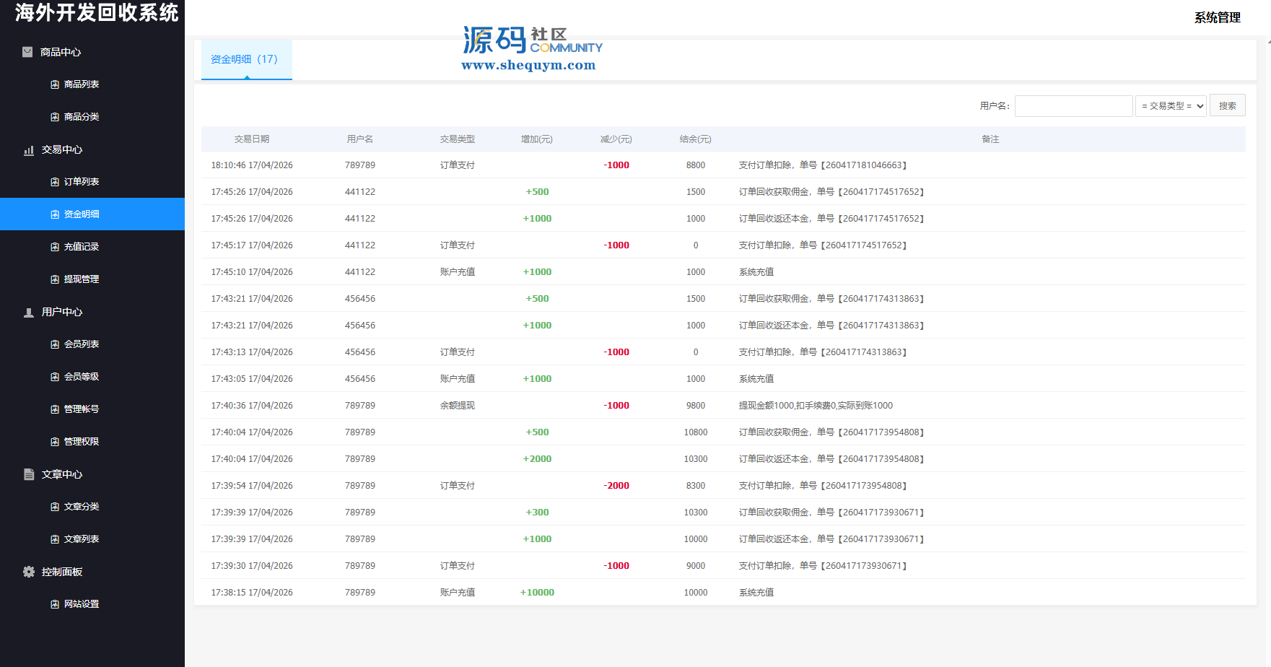The height and width of the screenshot is (667, 1271).
Task: Click the 系统管理 link at top right
Action: tap(1217, 17)
